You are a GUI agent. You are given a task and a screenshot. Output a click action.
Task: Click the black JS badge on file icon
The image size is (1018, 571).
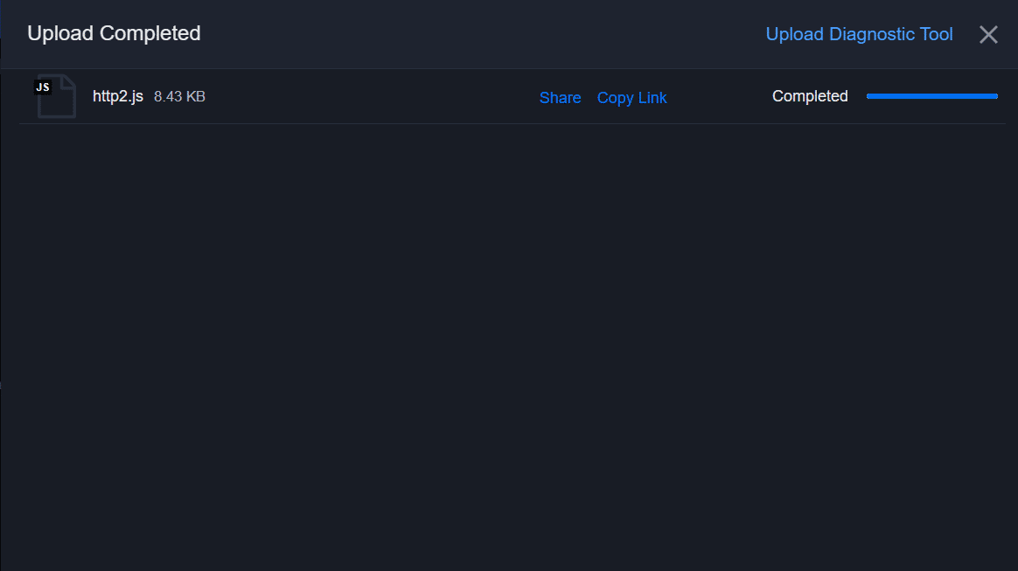click(43, 87)
